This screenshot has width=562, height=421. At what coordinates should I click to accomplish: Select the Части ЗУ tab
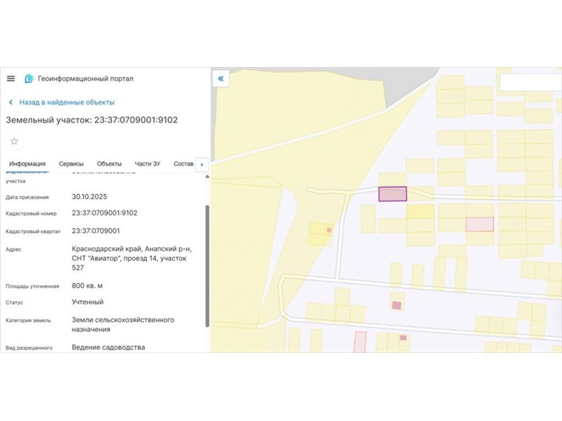coord(148,163)
